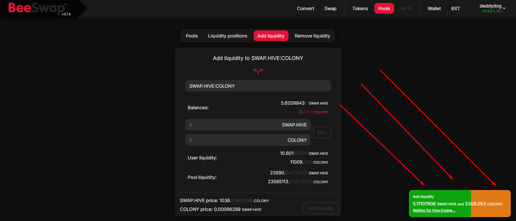The width and height of the screenshot is (516, 221).
Task: Click the COLONY price 0.00096289 text
Action: pyautogui.click(x=220, y=209)
